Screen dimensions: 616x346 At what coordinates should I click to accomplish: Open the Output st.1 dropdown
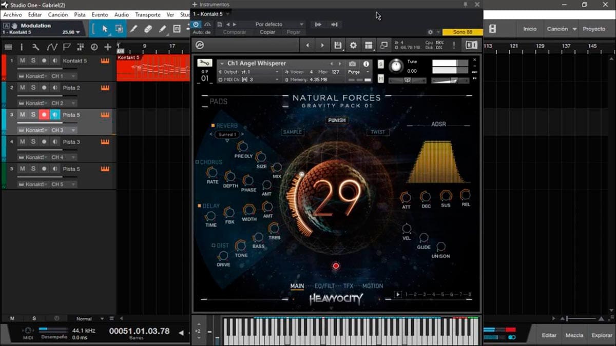tap(249, 72)
